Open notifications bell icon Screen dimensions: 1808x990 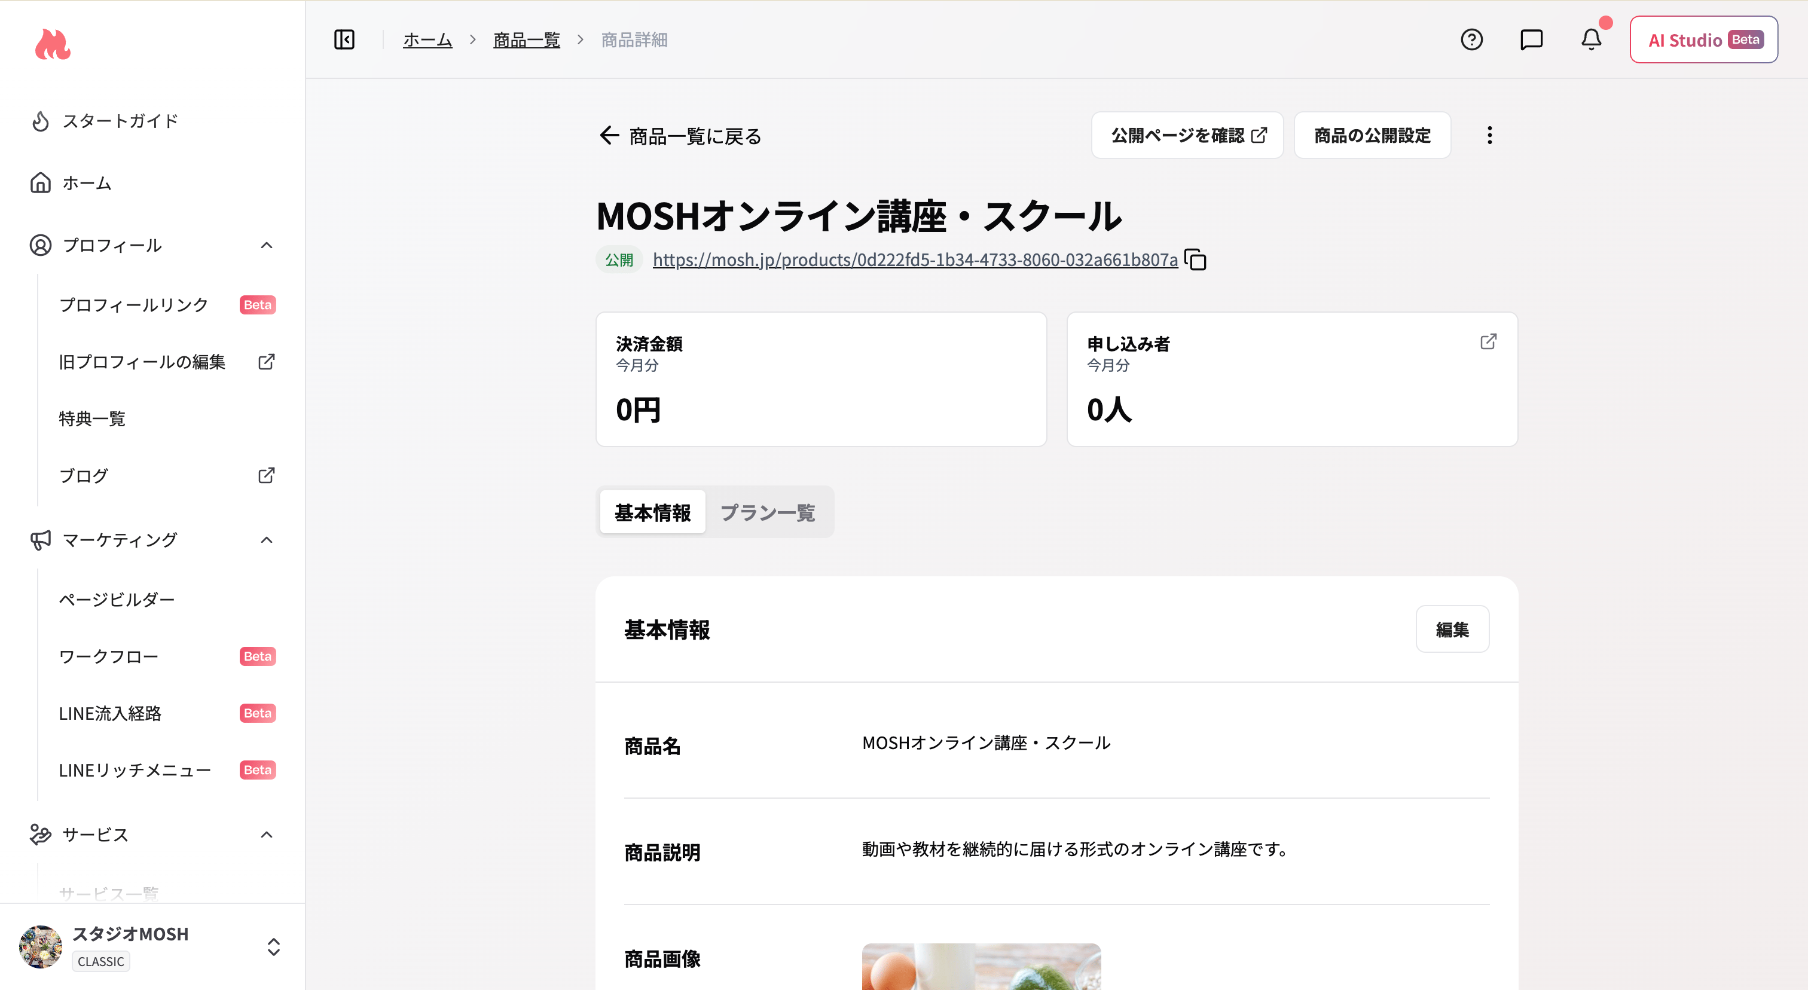[1591, 39]
